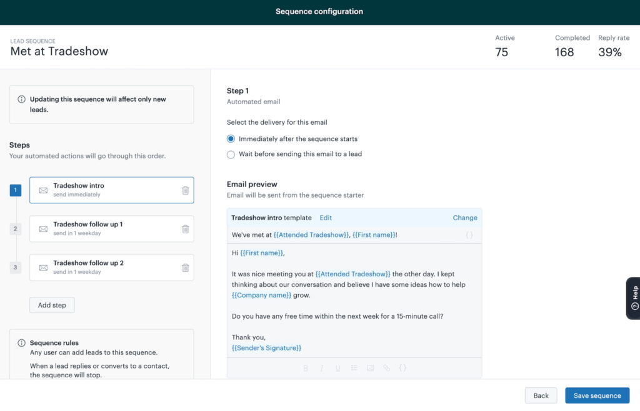This screenshot has height=411, width=640.
Task: Click the Completed count 168
Action: pyautogui.click(x=564, y=52)
